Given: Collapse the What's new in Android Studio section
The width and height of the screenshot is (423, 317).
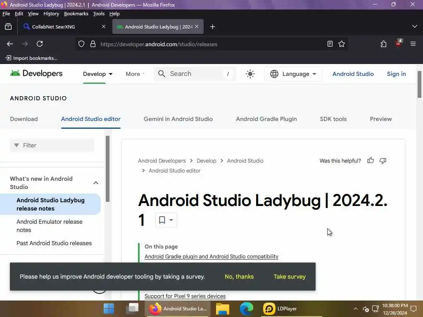Looking at the screenshot, I should [x=96, y=183].
